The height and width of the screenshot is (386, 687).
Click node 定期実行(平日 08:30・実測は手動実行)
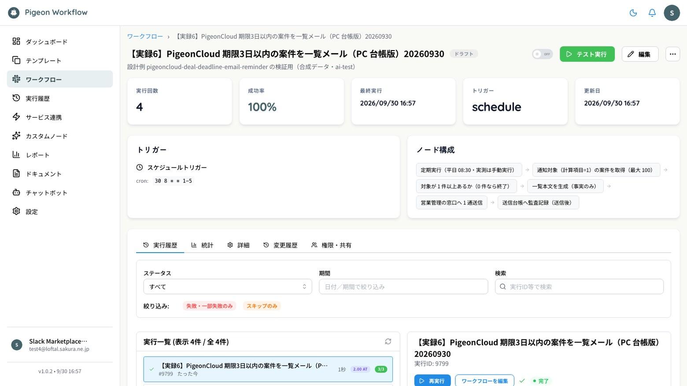pos(469,170)
